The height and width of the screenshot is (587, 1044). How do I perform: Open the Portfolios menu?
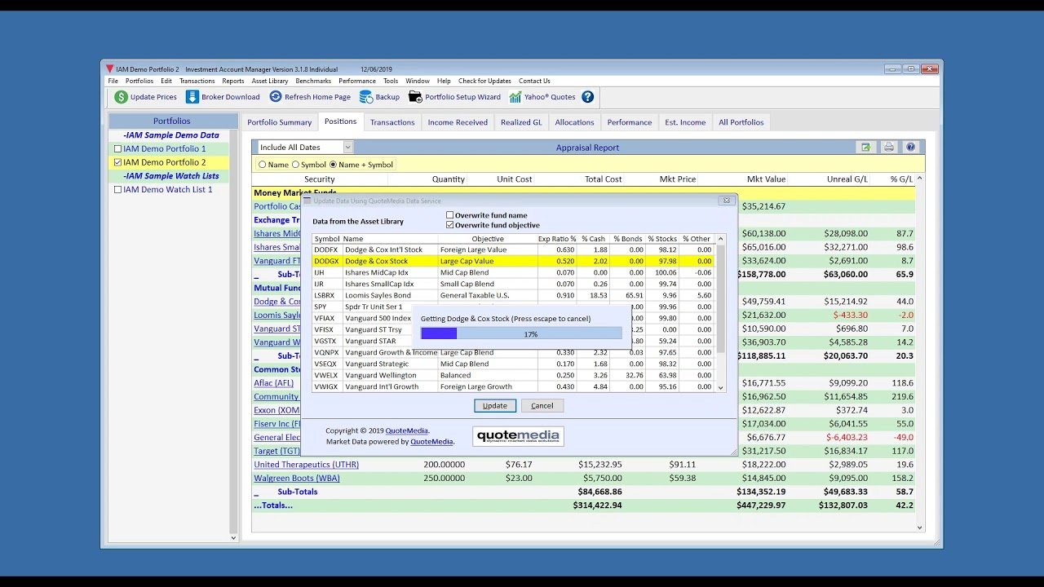tap(139, 81)
